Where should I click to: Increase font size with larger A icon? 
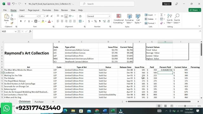point(47,16)
